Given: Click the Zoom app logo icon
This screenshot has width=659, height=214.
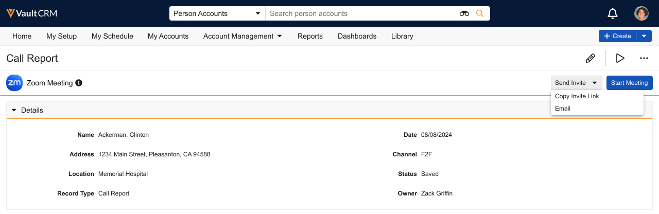Looking at the screenshot, I should click(x=14, y=83).
